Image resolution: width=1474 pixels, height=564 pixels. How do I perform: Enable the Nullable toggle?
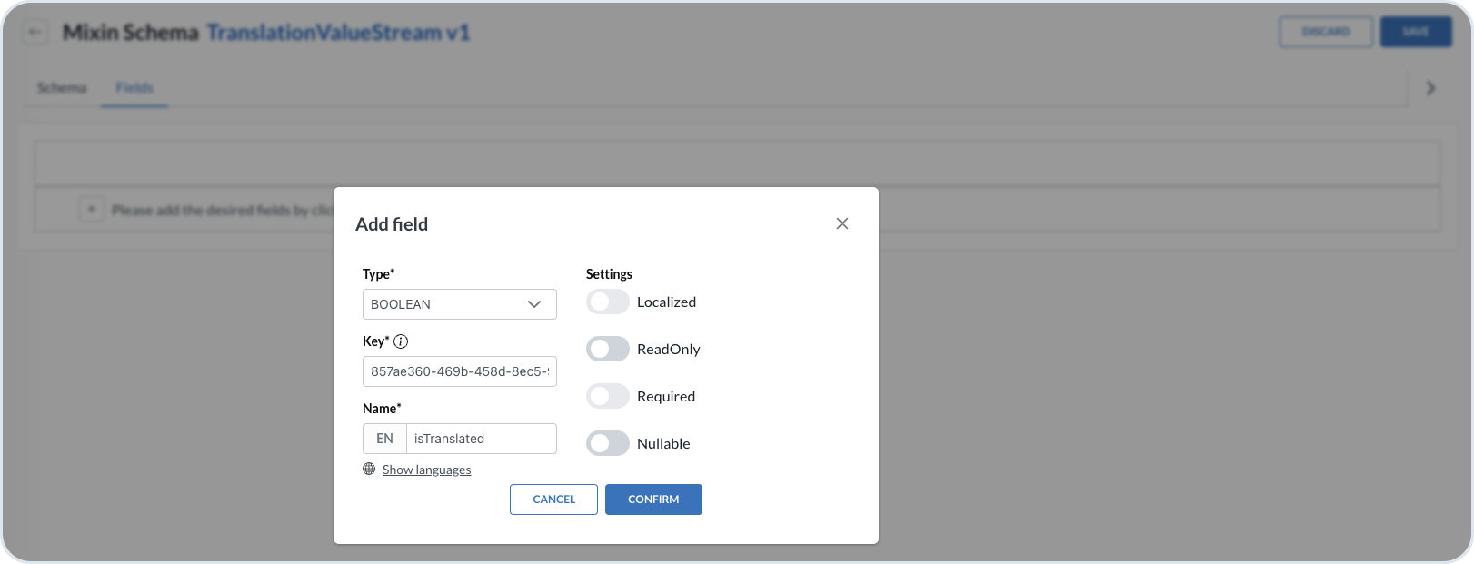tap(607, 443)
